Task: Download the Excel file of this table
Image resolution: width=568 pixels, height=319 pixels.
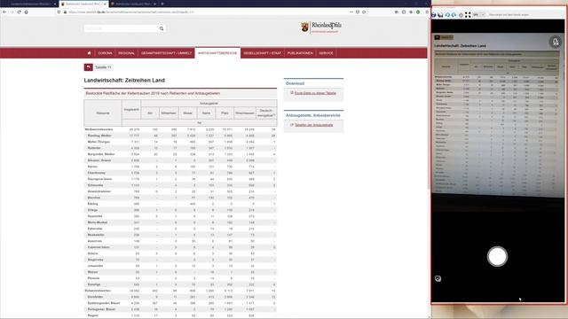Action: tap(315, 93)
